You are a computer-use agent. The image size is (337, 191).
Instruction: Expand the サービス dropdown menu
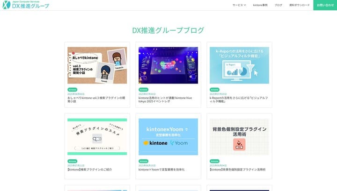tap(239, 5)
